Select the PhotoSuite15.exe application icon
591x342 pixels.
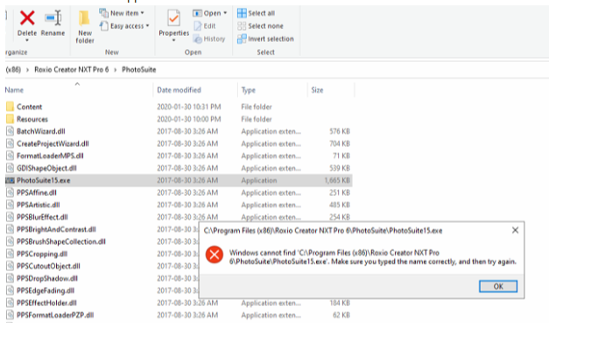pyautogui.click(x=10, y=180)
